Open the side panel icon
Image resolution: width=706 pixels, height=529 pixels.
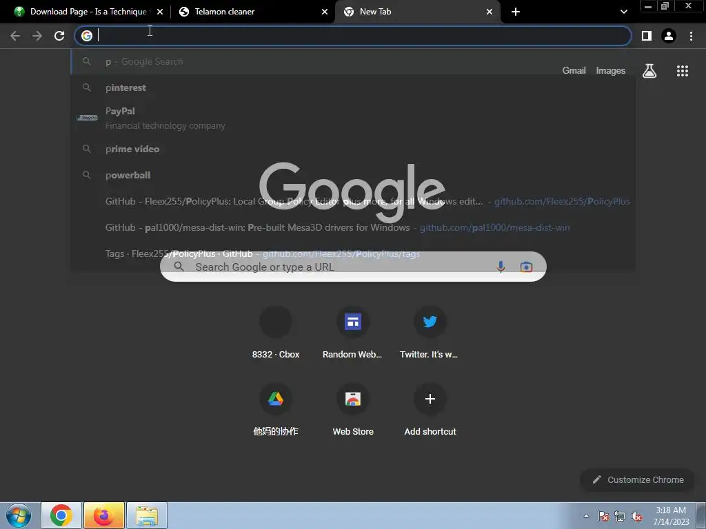pos(647,36)
